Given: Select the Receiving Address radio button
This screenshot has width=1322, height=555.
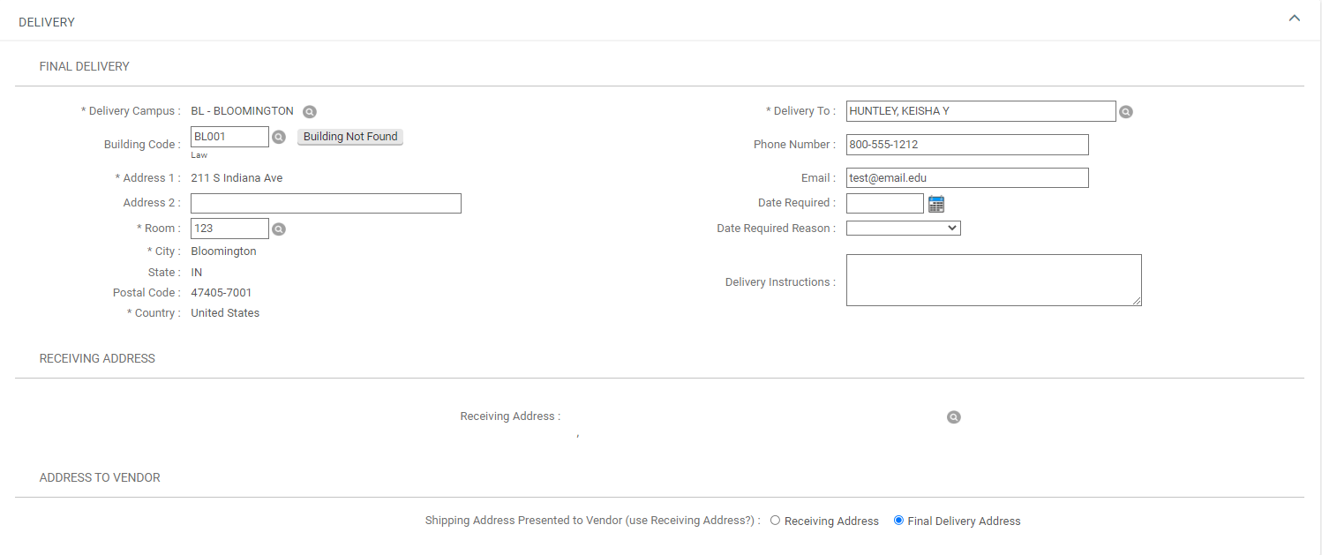Looking at the screenshot, I should click(x=775, y=521).
